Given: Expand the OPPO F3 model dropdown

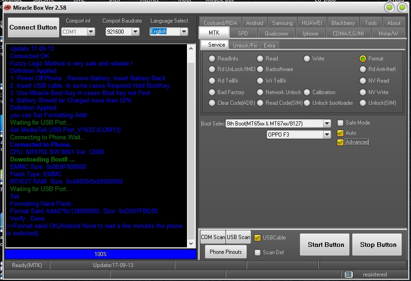Looking at the screenshot, I should point(327,135).
